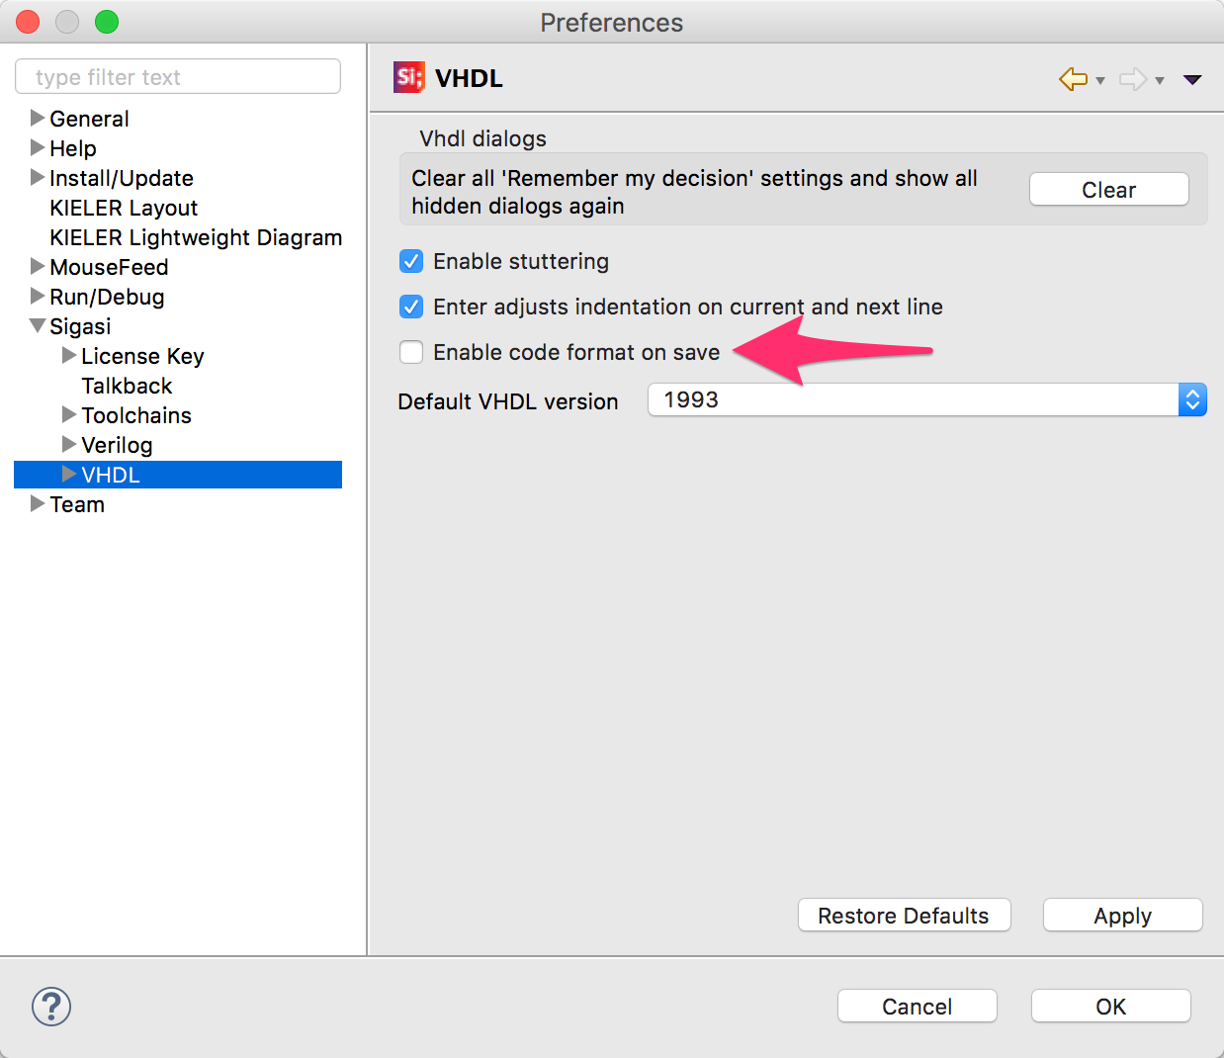The width and height of the screenshot is (1224, 1058).
Task: Uncheck Enter adjusts indentation option
Action: (411, 307)
